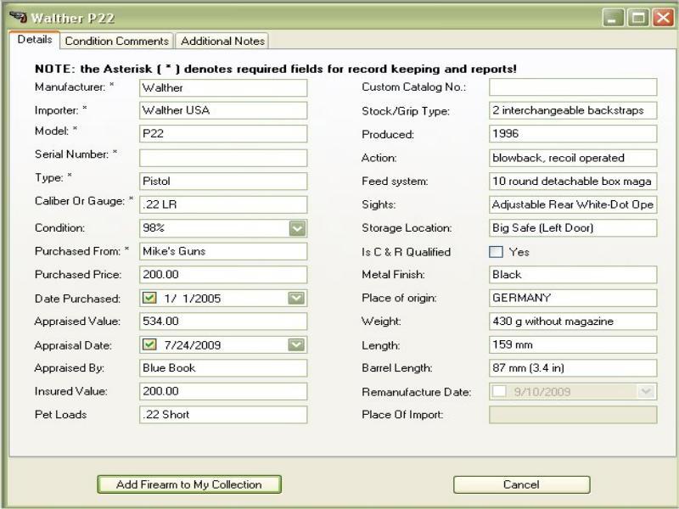
Task: Click the Produced field showing 1996
Action: point(573,134)
